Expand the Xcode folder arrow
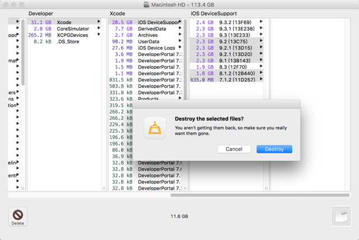The image size is (359, 240). coord(99,21)
